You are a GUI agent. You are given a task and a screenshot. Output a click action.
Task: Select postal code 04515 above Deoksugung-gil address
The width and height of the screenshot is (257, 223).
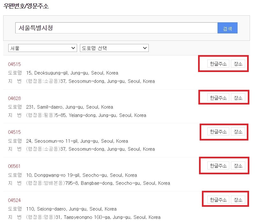(14, 64)
